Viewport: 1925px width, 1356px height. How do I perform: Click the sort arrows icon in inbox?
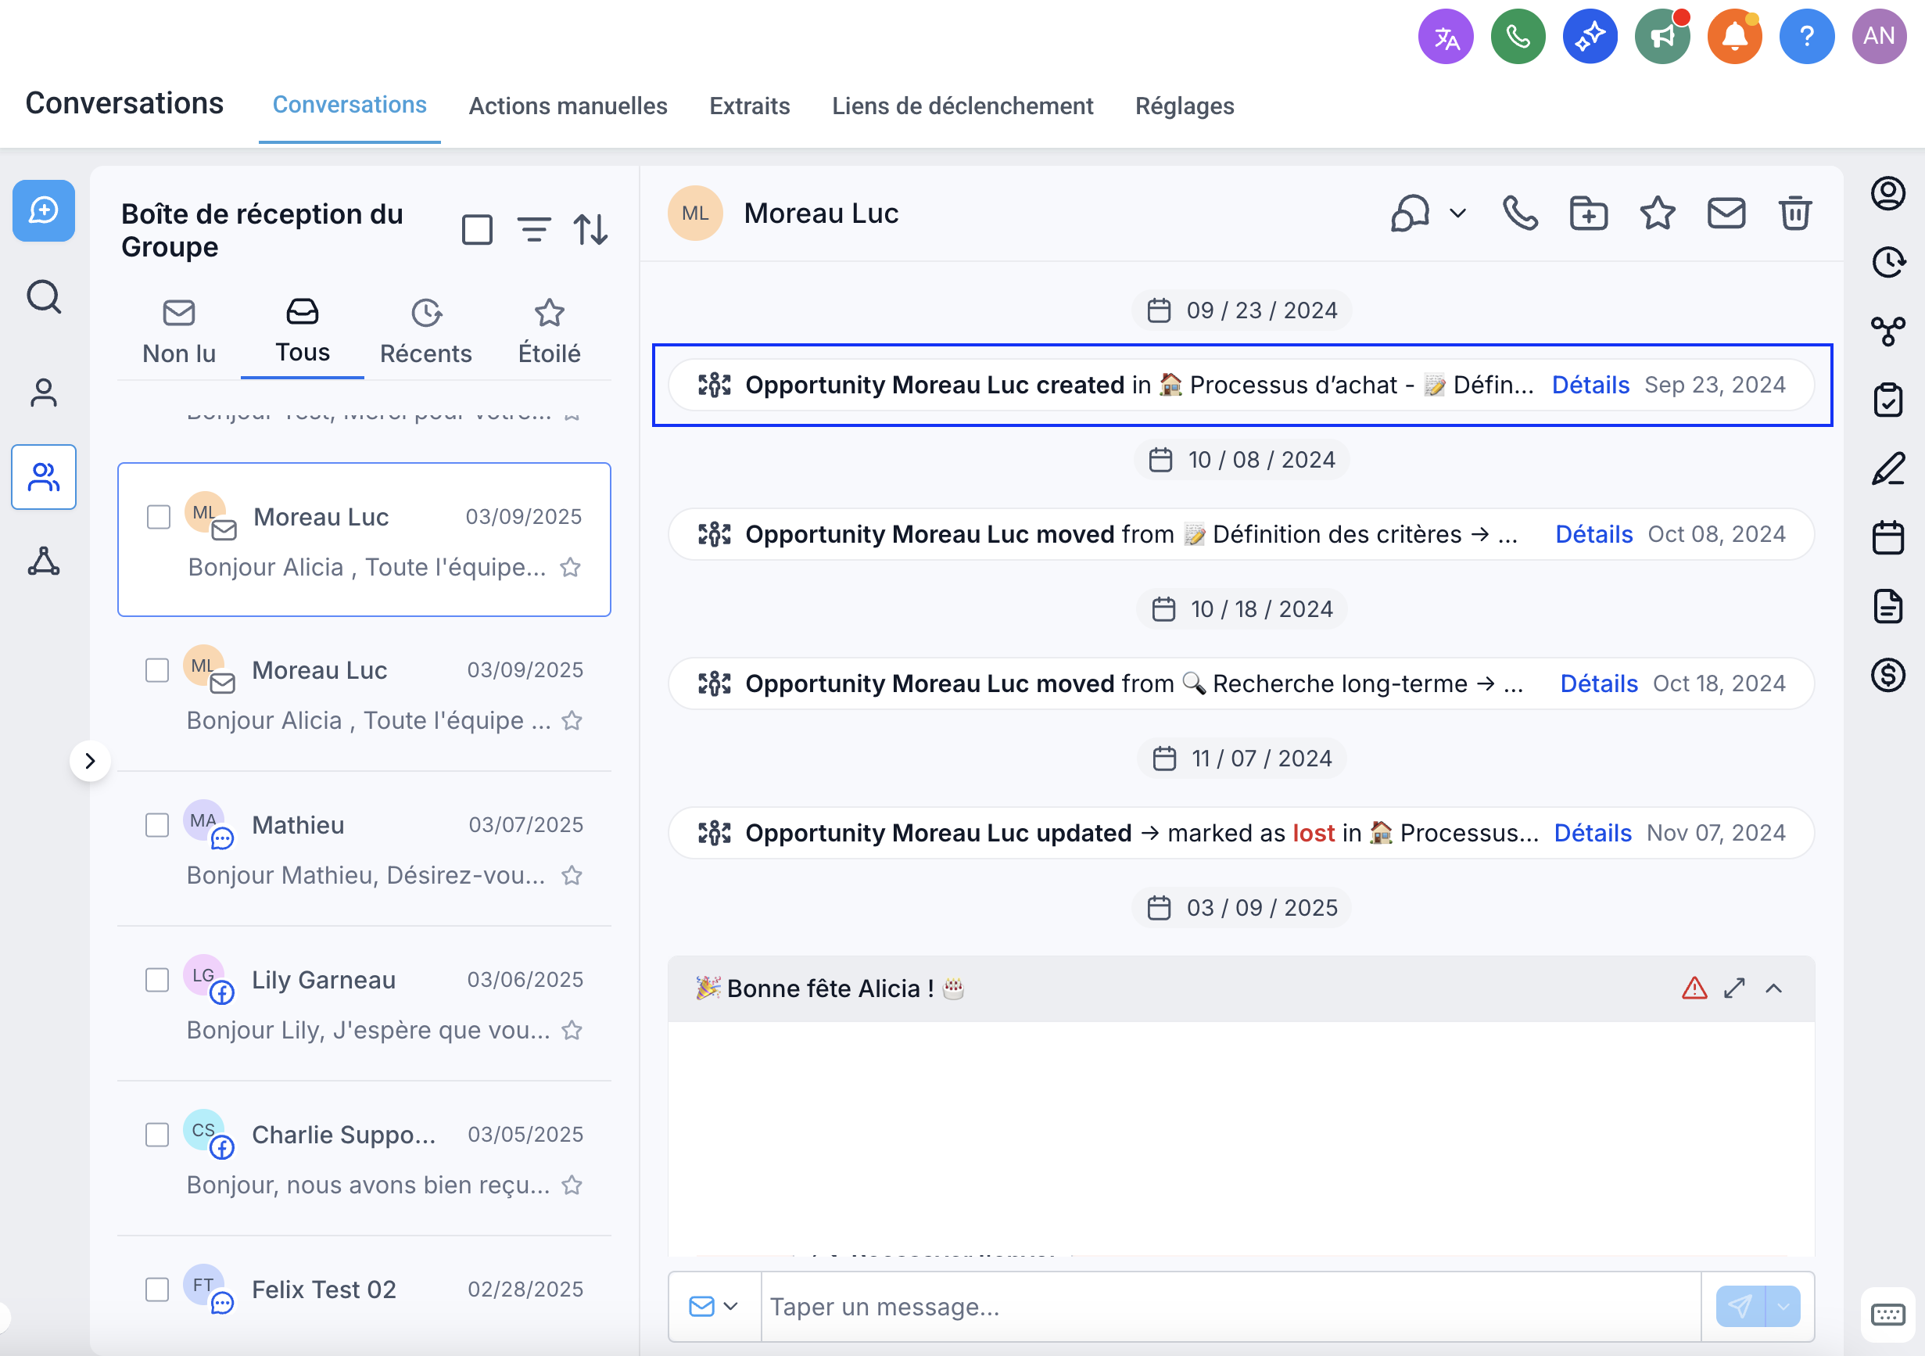(590, 229)
